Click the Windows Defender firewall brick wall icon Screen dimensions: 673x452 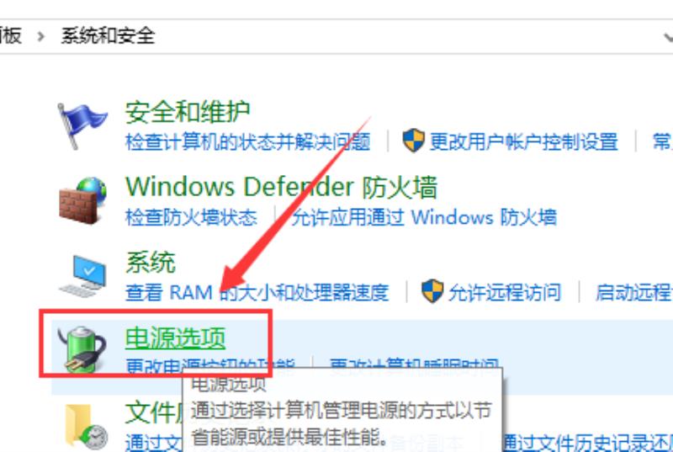pyautogui.click(x=82, y=201)
